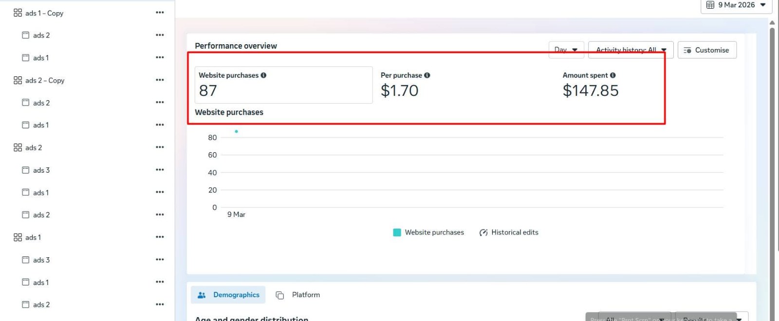Open more options for ads 2 – Copy campaign
This screenshot has height=321, width=779.
(160, 80)
